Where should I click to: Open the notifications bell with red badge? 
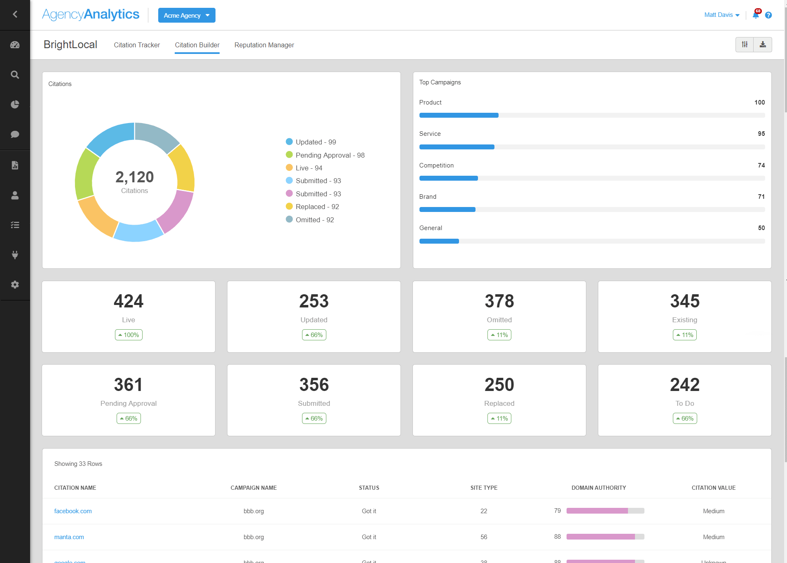tap(755, 15)
